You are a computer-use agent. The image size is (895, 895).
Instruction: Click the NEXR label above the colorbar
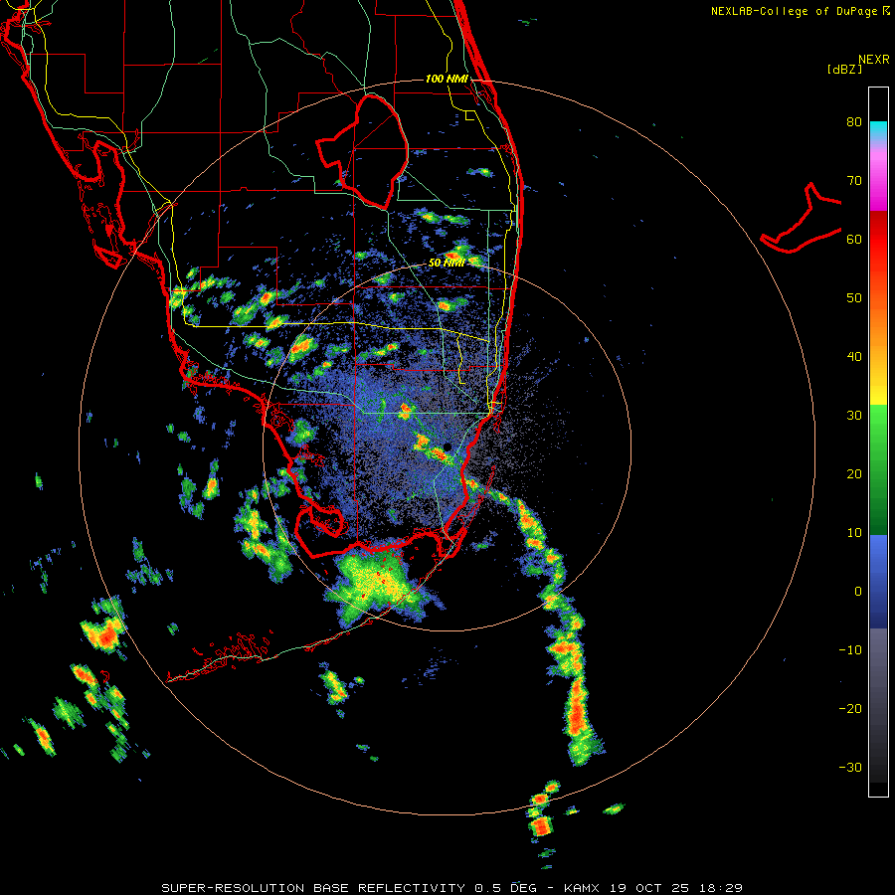pyautogui.click(x=874, y=60)
